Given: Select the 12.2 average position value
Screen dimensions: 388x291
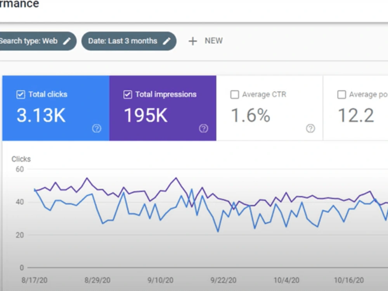Looking at the screenshot, I should click(x=356, y=115).
